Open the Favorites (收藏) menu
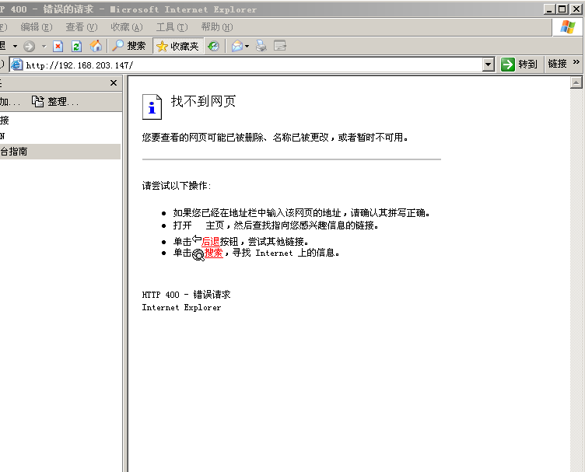This screenshot has height=472, width=585. [x=127, y=27]
